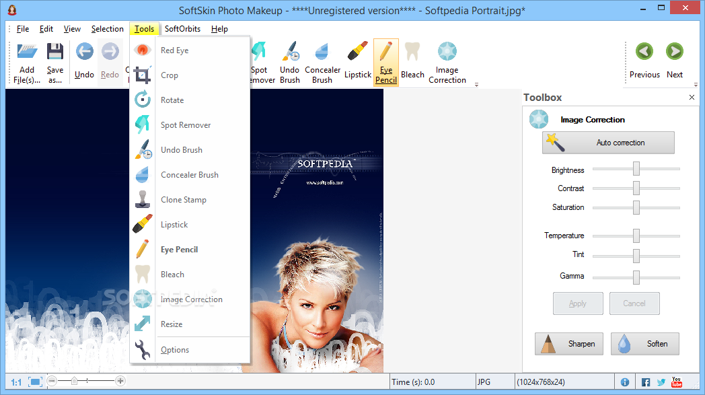
Task: Open Image Correction from the toolbar
Action: tap(447, 62)
